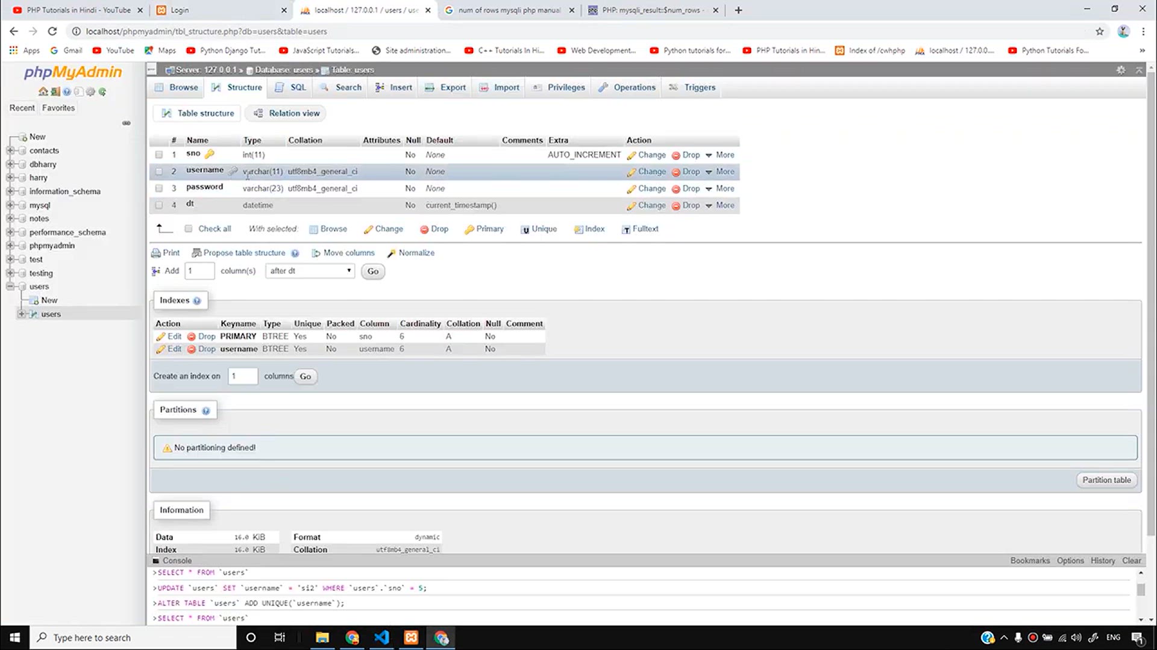The width and height of the screenshot is (1157, 650).
Task: Clear the console output
Action: 1131,561
